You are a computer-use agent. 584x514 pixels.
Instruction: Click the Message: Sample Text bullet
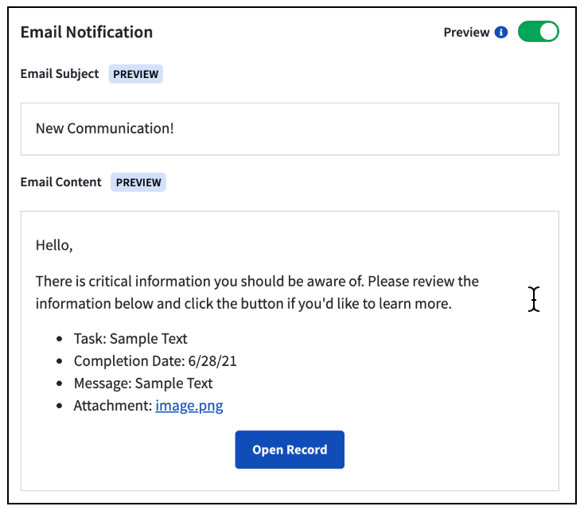pyautogui.click(x=143, y=384)
